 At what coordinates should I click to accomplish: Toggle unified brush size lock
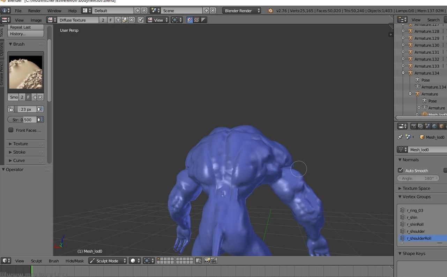tap(11, 109)
